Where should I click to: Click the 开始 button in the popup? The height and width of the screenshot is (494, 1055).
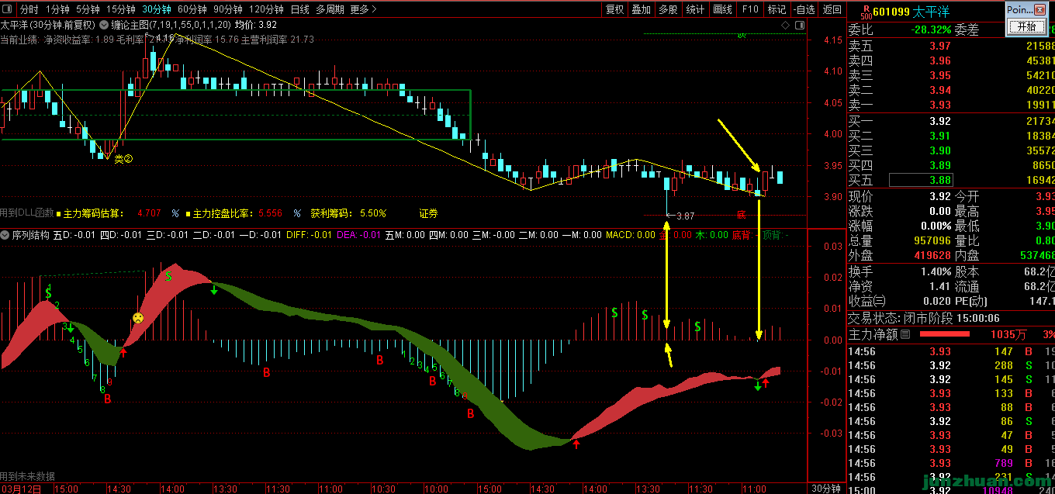pyautogui.click(x=1026, y=26)
